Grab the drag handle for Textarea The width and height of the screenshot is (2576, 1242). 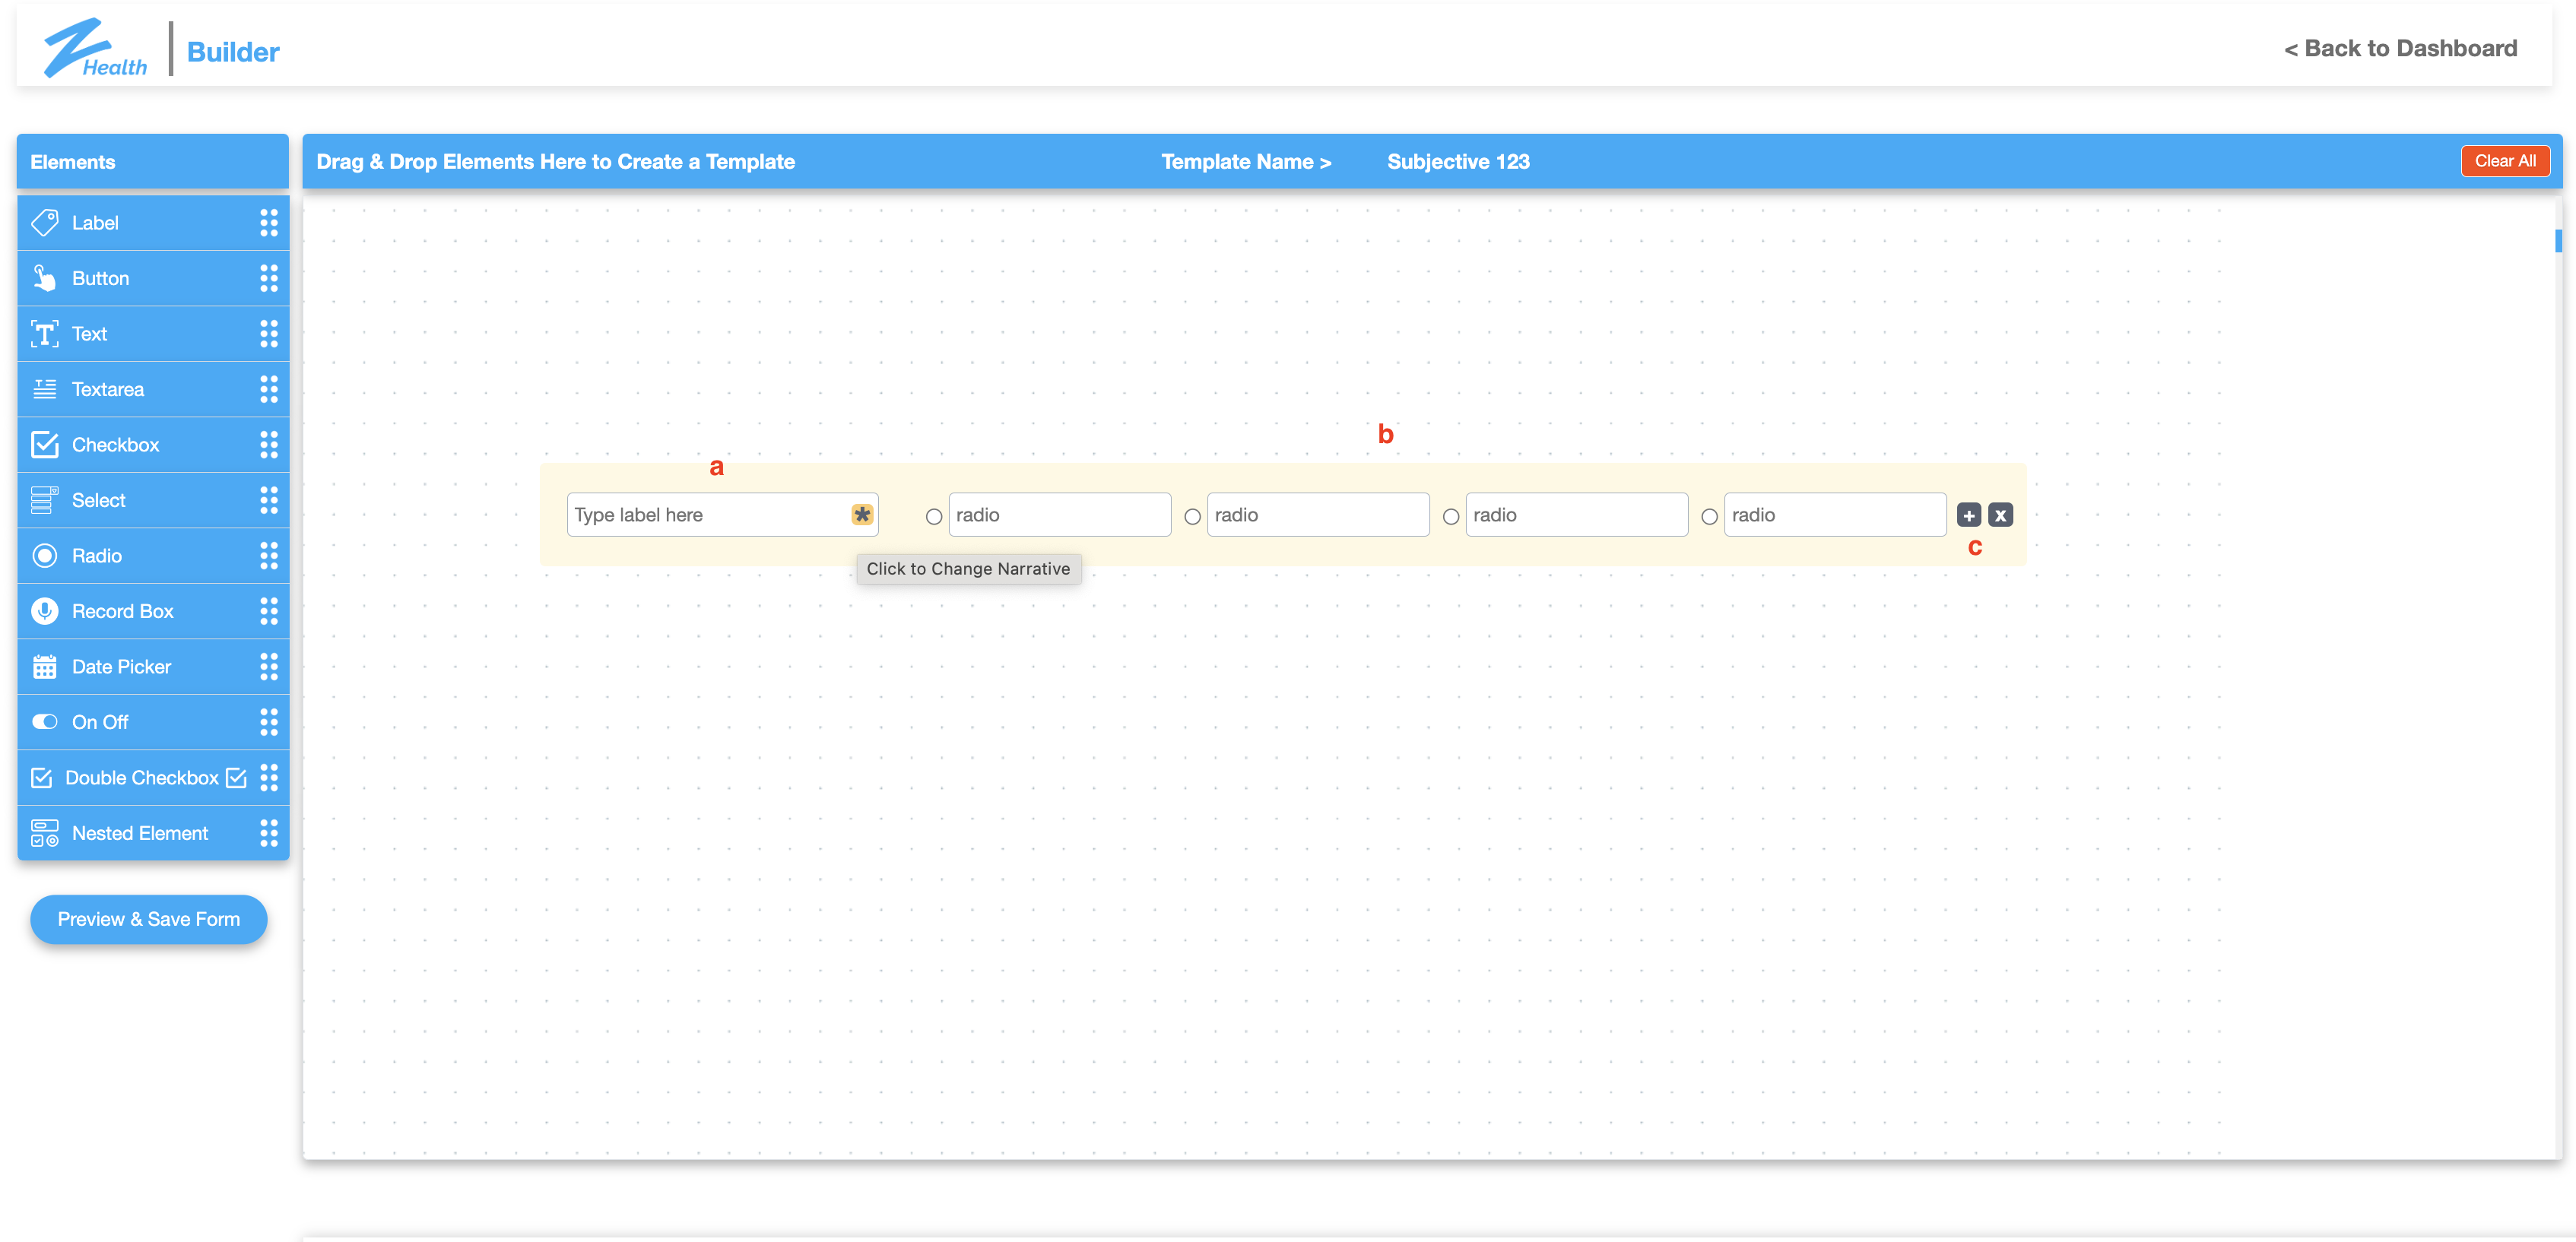[269, 389]
